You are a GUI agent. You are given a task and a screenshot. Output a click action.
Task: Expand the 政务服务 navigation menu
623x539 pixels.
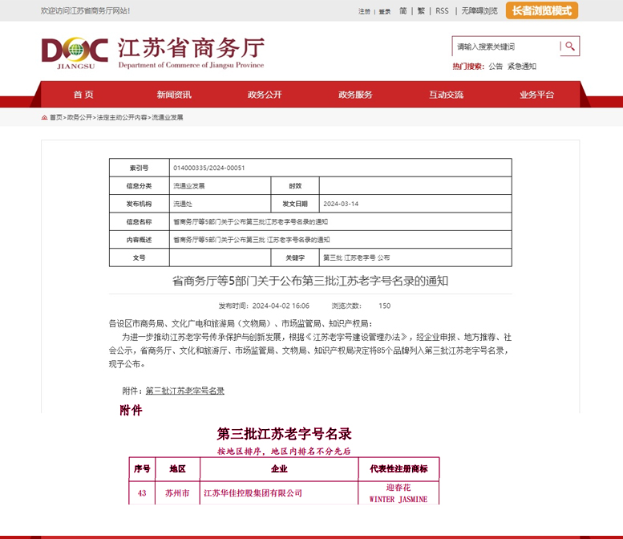coord(355,95)
